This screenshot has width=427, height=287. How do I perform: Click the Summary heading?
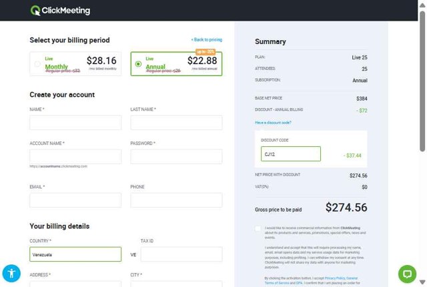click(270, 41)
